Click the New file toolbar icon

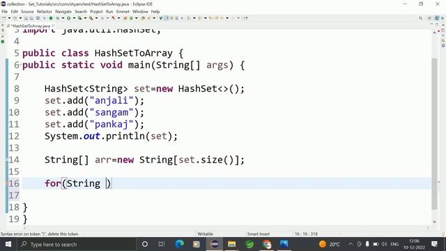(4, 18)
